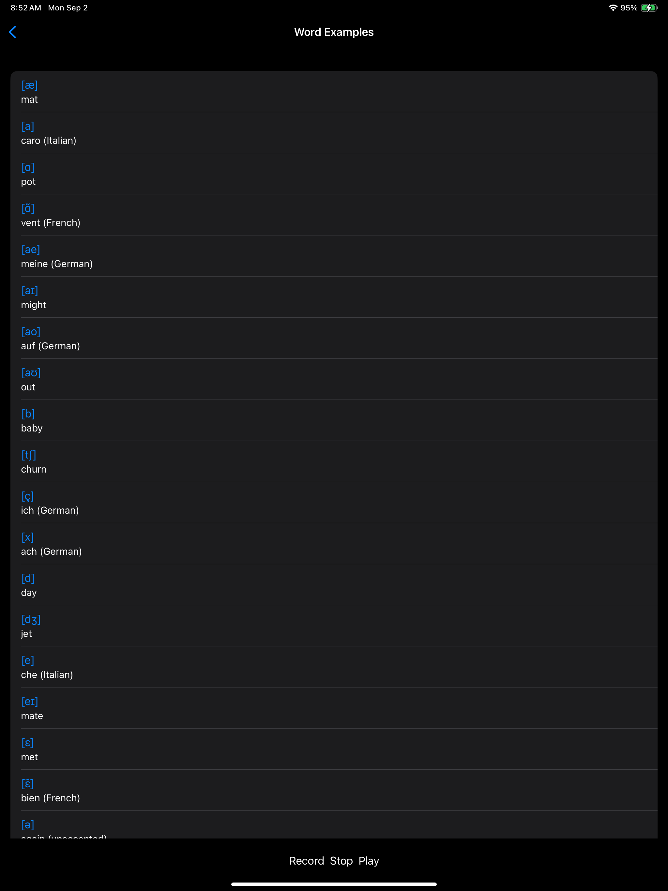
Task: Tap the [eɪ] mate example
Action: point(334,708)
